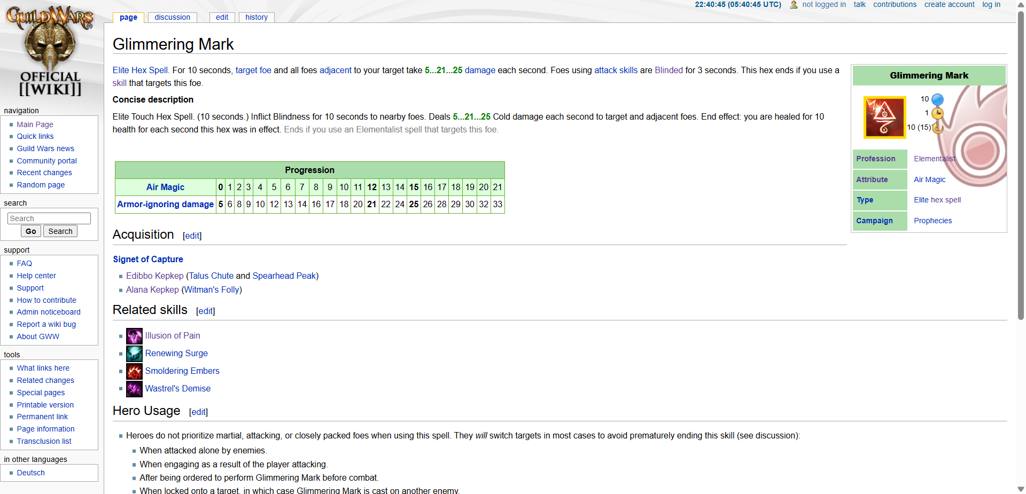Click the Guild Wars Official Wiki logo

[x=50, y=51]
